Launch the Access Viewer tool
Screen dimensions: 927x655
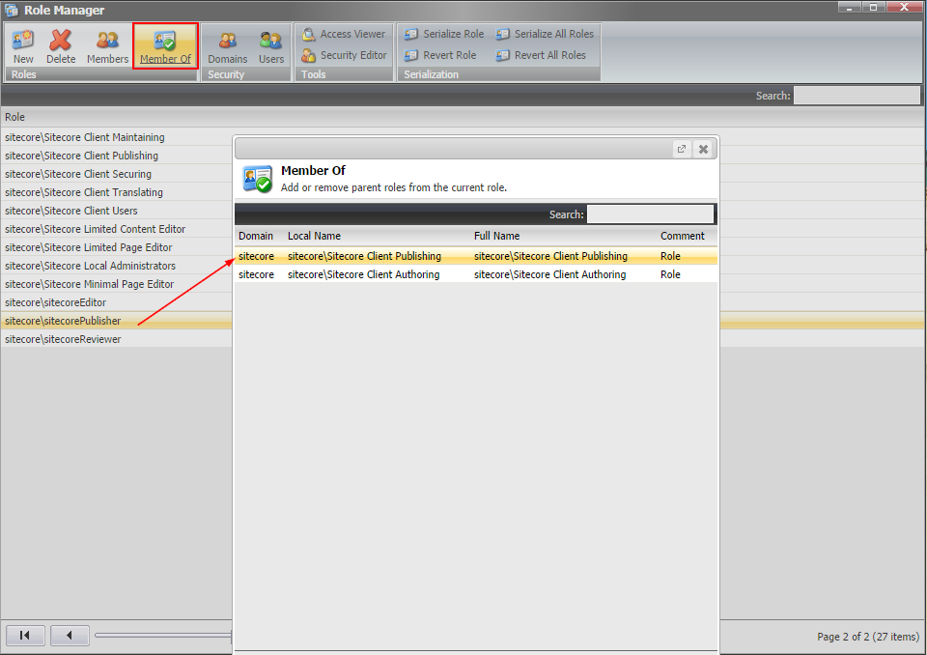pyautogui.click(x=344, y=35)
